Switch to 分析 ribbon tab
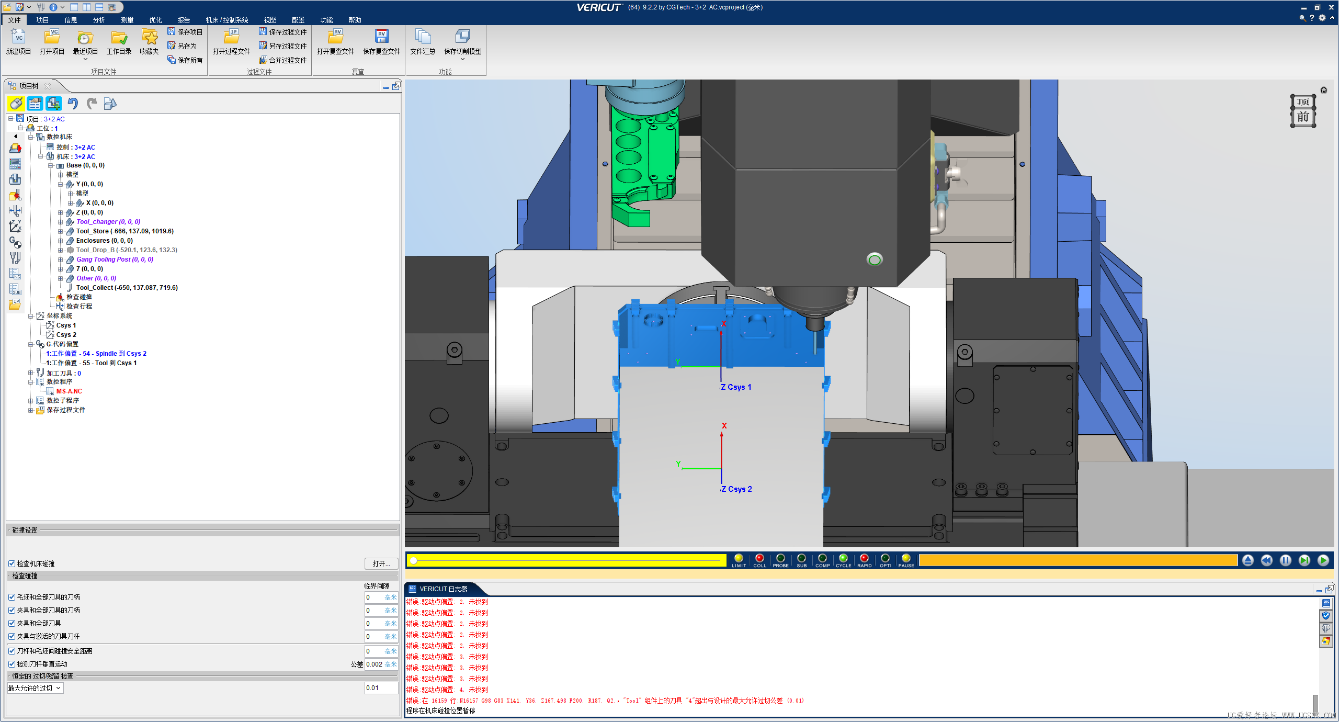Image resolution: width=1339 pixels, height=722 pixels. (99, 20)
